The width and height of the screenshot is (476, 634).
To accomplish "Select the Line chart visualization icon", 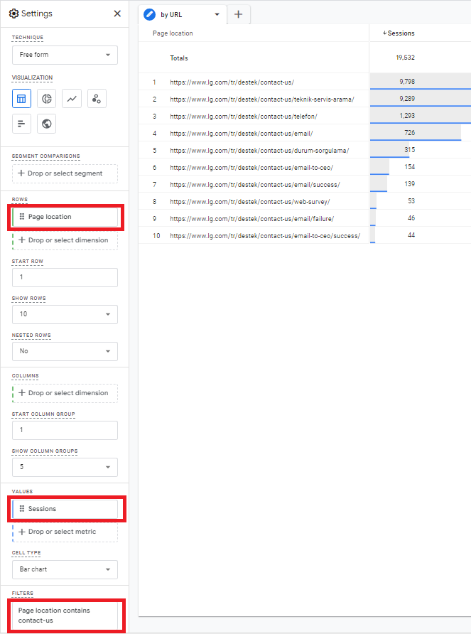I will tap(72, 99).
